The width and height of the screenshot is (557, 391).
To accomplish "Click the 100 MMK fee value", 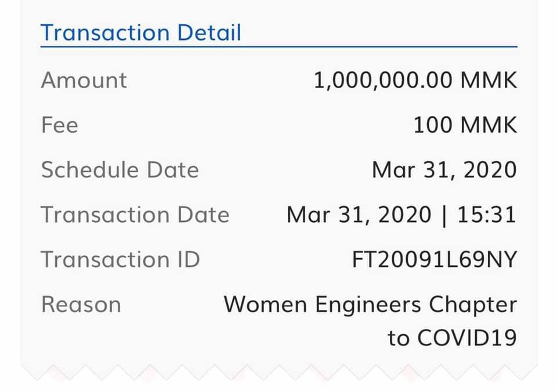I will pos(465,125).
